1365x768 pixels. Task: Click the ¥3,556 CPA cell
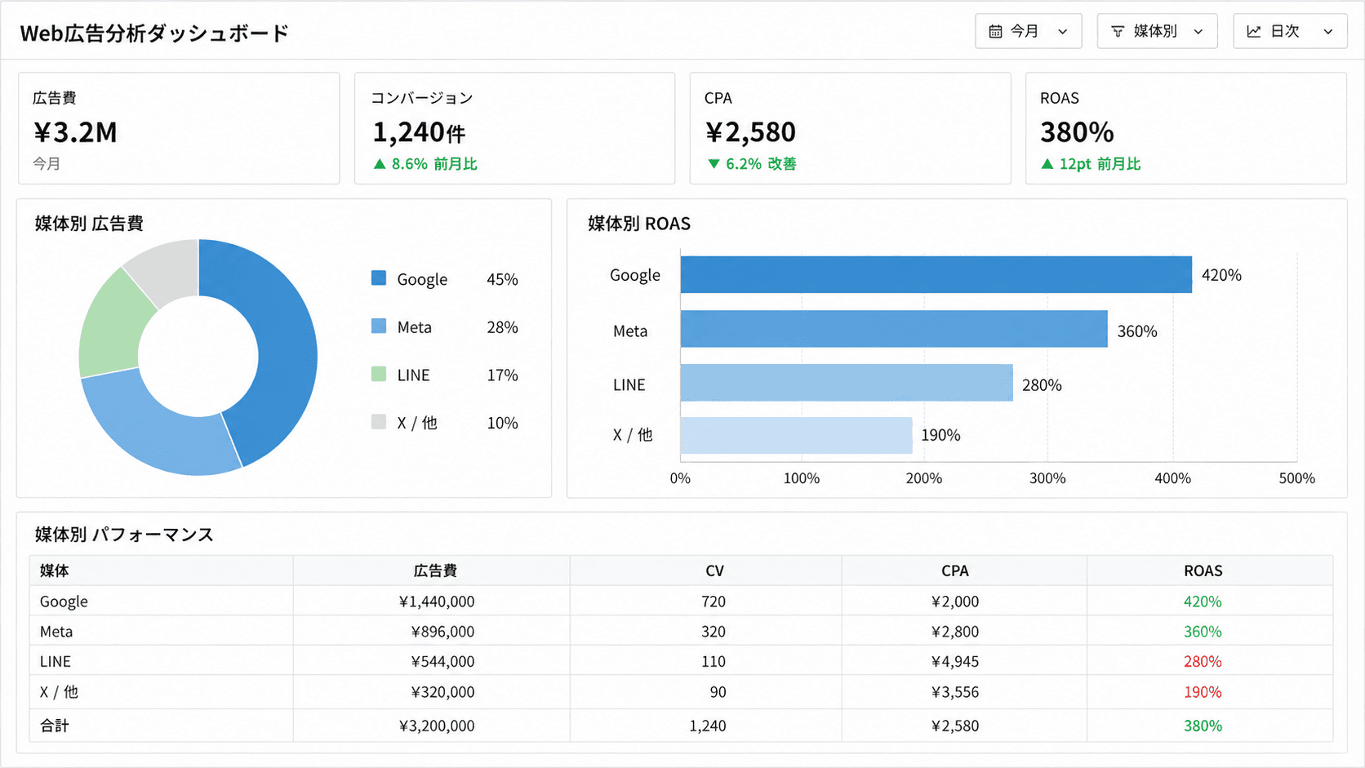[955, 692]
